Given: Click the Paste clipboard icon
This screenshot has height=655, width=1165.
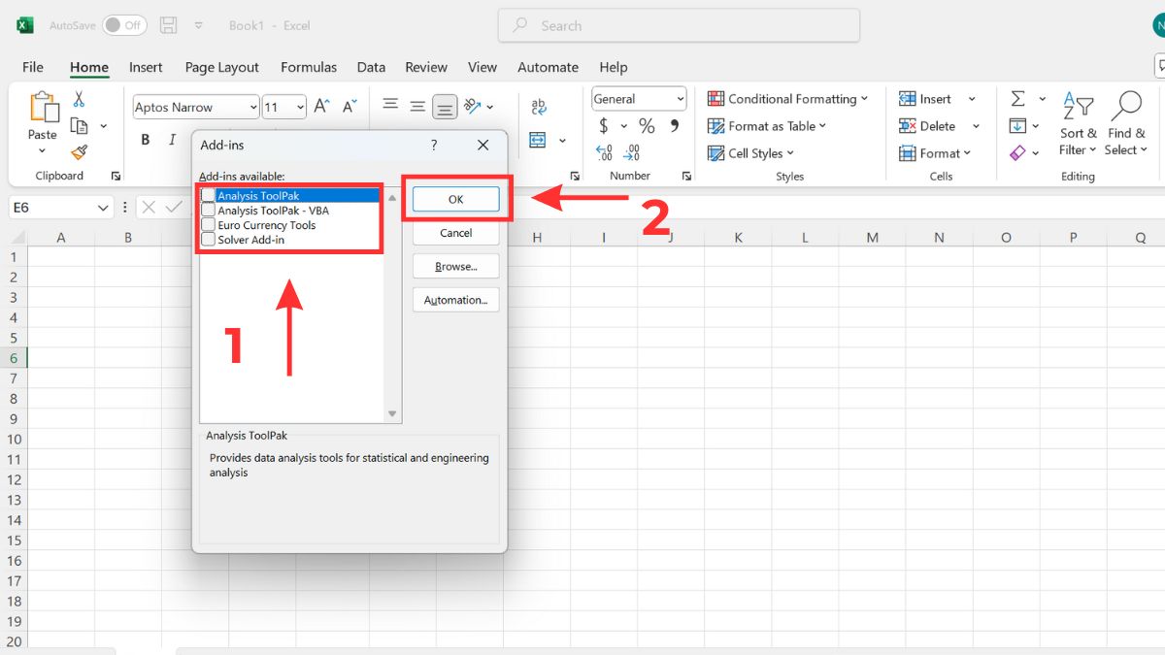Looking at the screenshot, I should point(43,108).
